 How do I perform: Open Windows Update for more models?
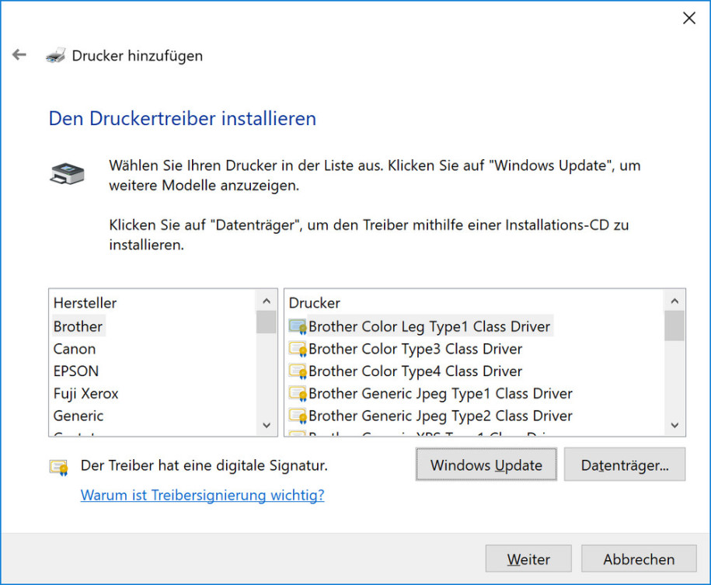486,465
